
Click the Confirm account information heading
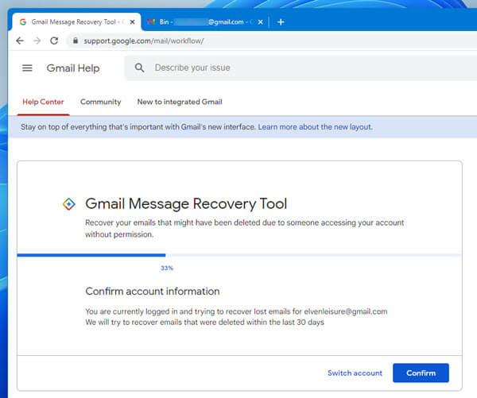coord(153,292)
